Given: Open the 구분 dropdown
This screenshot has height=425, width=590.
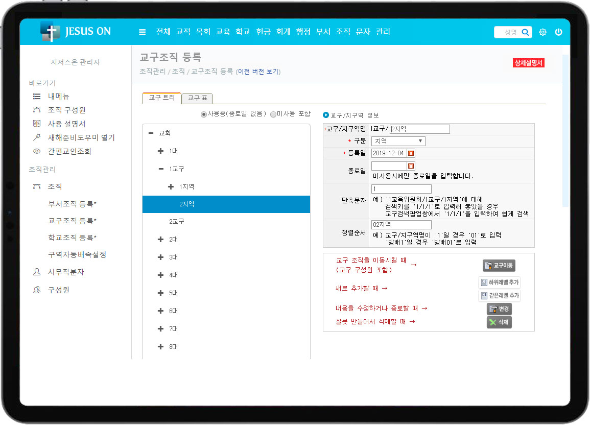Looking at the screenshot, I should coord(398,141).
